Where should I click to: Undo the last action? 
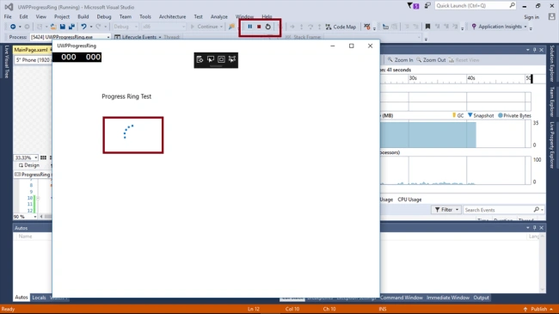pos(83,27)
